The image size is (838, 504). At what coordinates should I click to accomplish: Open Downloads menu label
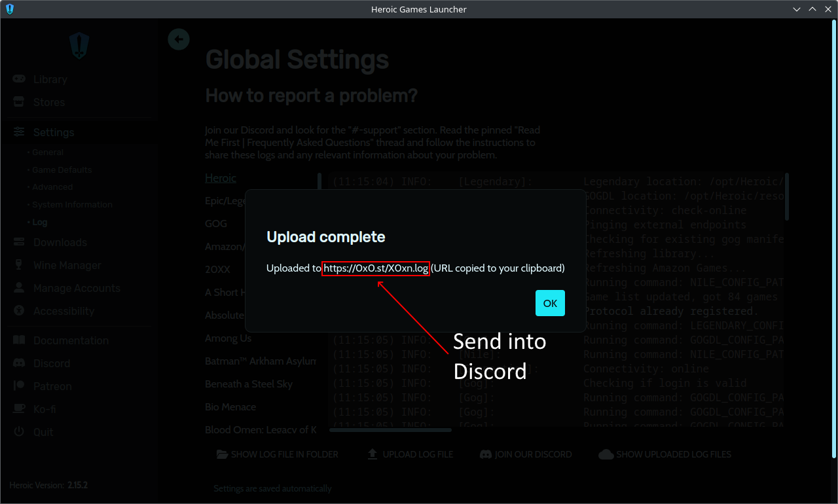60,242
